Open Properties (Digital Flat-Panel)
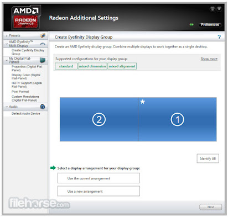228x217 pixels. click(27, 68)
